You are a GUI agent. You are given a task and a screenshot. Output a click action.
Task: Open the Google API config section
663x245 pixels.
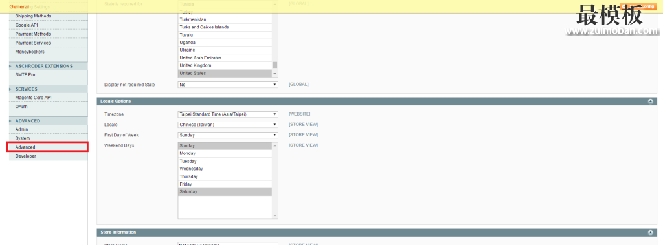pos(27,25)
